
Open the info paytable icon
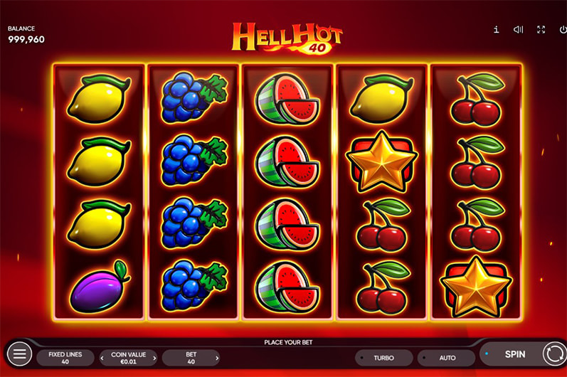(497, 30)
